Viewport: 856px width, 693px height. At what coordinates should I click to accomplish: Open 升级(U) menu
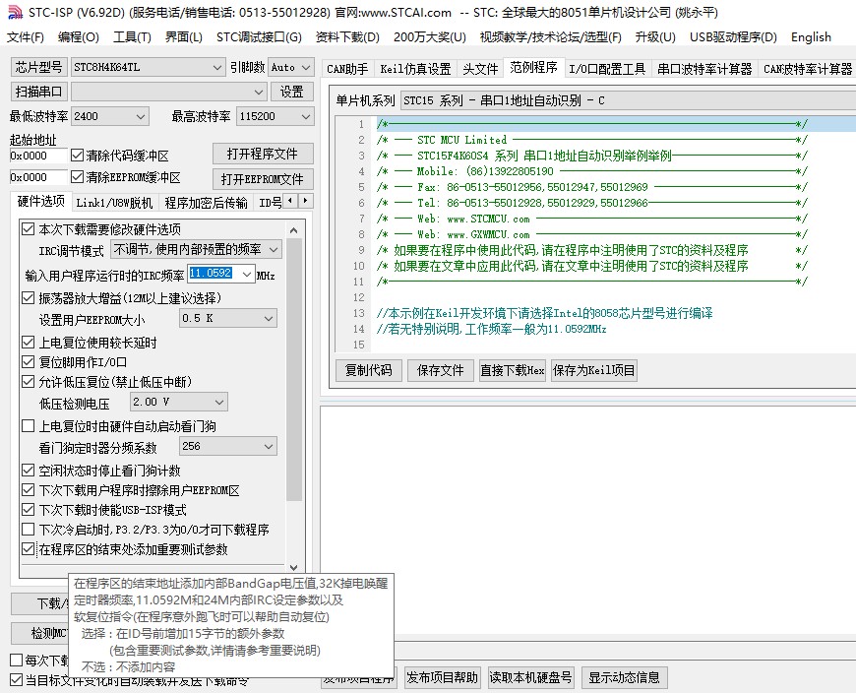655,37
